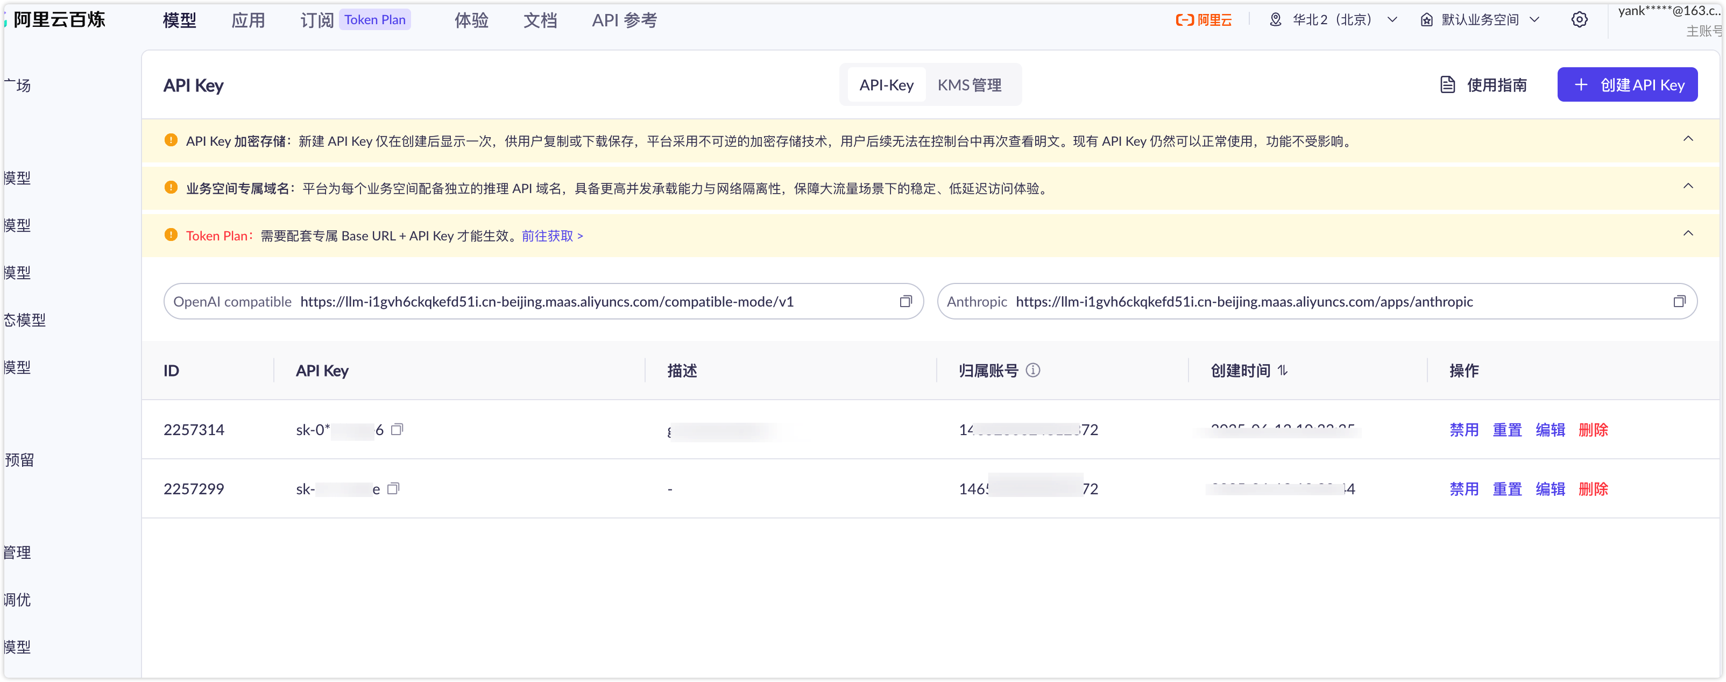Select the OpenAI compatible URL field
The image size is (1726, 682).
(x=543, y=302)
